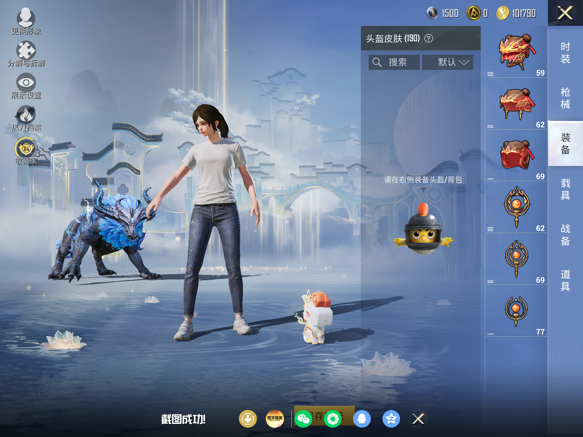Share screenshot via the WeChat icon
583x437 pixels.
coord(303,419)
